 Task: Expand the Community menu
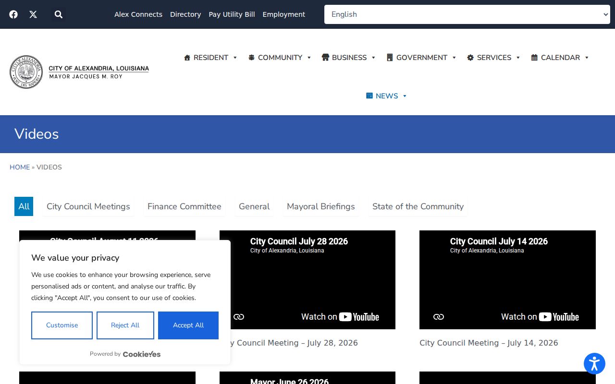point(280,58)
